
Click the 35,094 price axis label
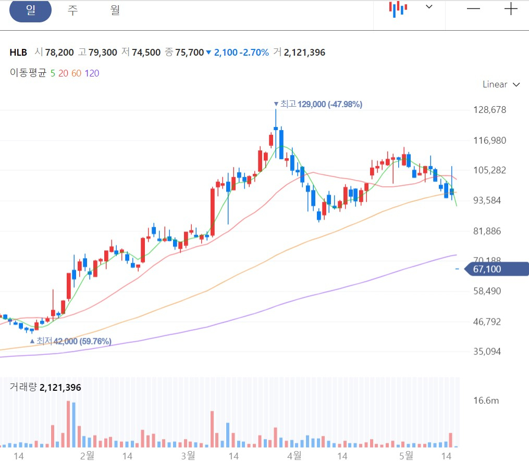tap(487, 352)
